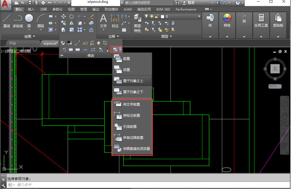The width and height of the screenshot is (291, 189).
Task: Open the 特性 color wheel panel
Action: [227, 21]
